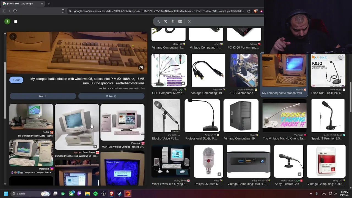Viewport: 352px width, 198px height.
Task: Open the on-screen keyboard input tool
Action: coord(180,21)
